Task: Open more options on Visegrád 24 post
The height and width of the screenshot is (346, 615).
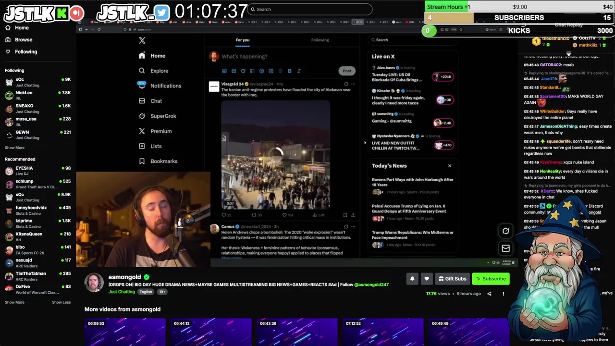Action: click(x=353, y=84)
